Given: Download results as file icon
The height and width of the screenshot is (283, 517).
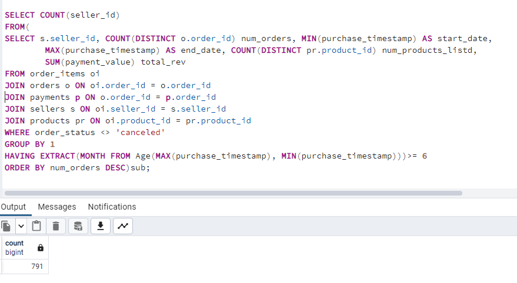Looking at the screenshot, I should point(101,226).
